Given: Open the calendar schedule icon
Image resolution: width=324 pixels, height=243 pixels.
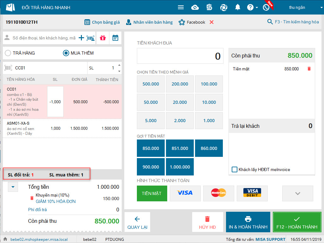Looking at the screenshot, I should (x=115, y=38).
